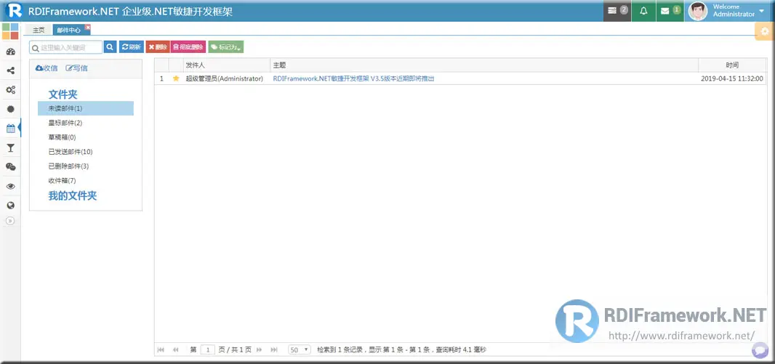Go to previous page with pager icon

click(x=175, y=349)
